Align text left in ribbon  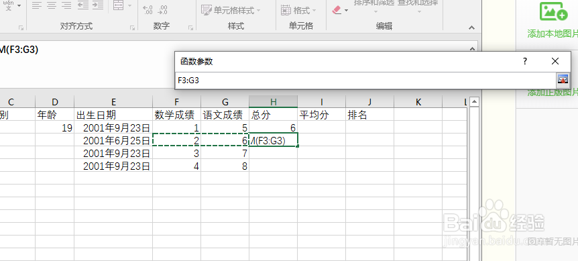pos(36,5)
